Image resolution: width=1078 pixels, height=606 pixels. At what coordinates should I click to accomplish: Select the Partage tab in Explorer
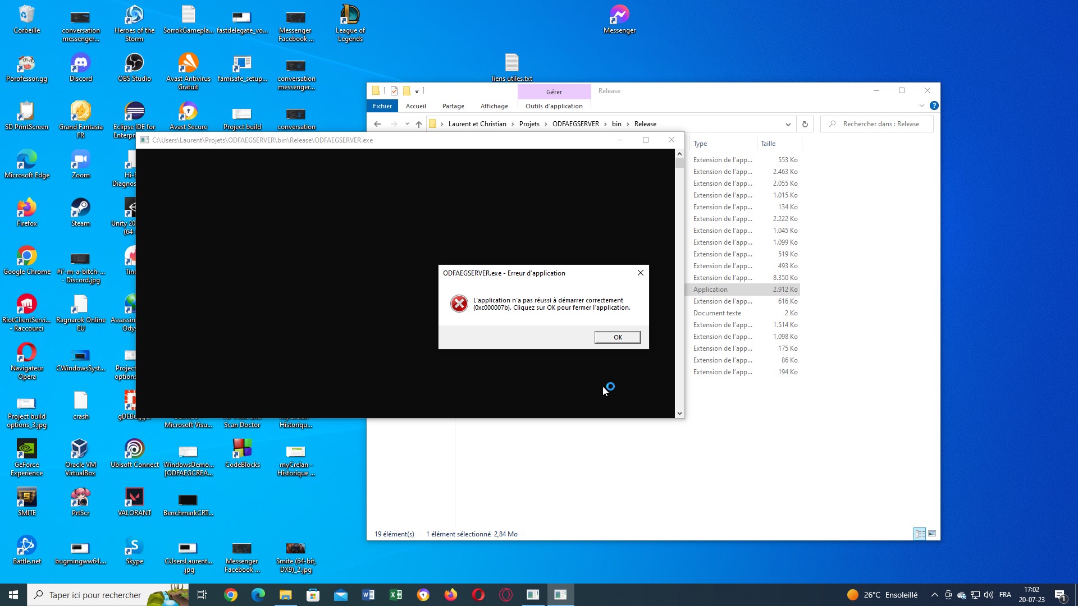pyautogui.click(x=453, y=106)
